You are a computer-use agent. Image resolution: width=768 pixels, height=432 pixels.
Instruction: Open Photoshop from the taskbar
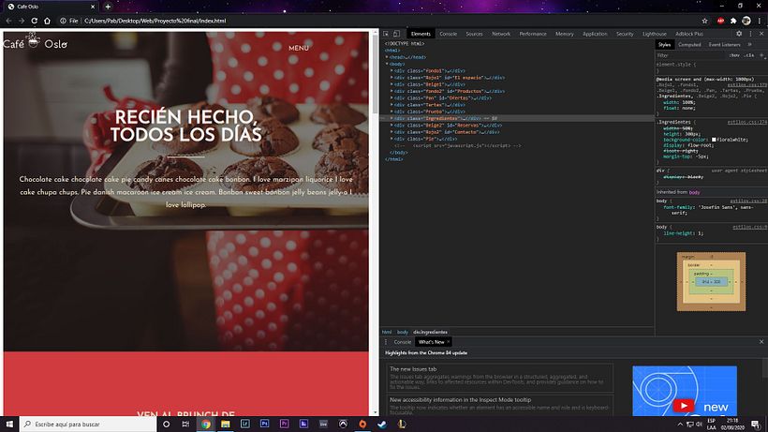click(264, 425)
